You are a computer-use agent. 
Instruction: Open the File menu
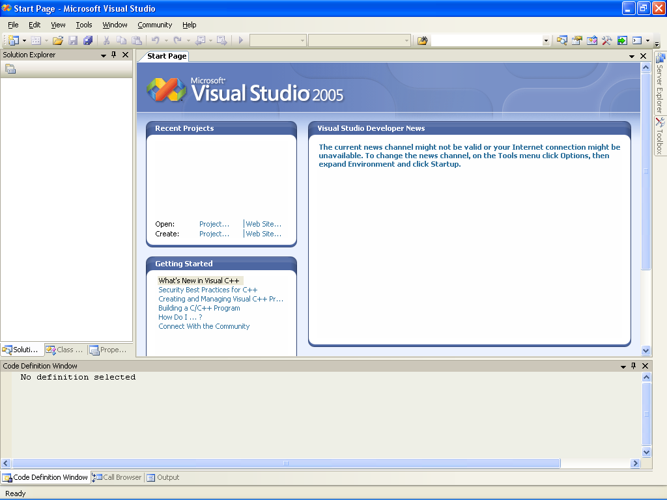coord(13,25)
